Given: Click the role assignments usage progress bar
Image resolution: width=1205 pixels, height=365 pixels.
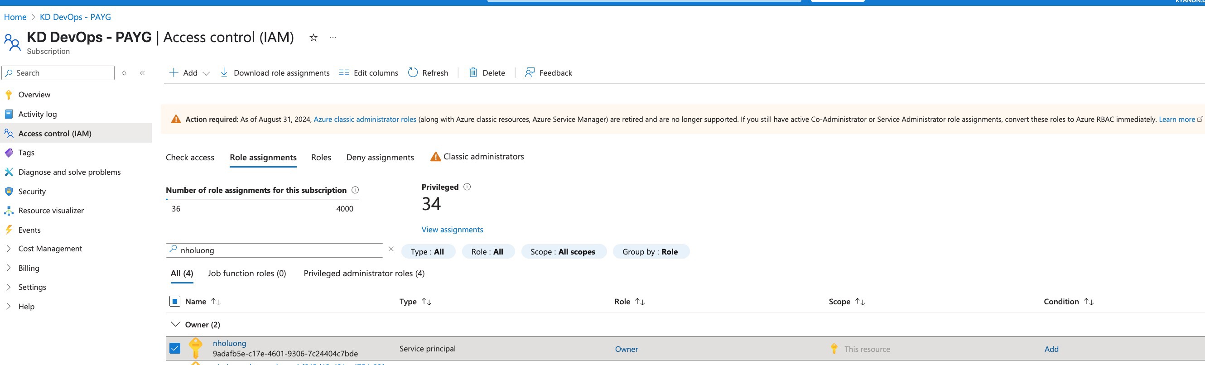Looking at the screenshot, I should (x=262, y=200).
